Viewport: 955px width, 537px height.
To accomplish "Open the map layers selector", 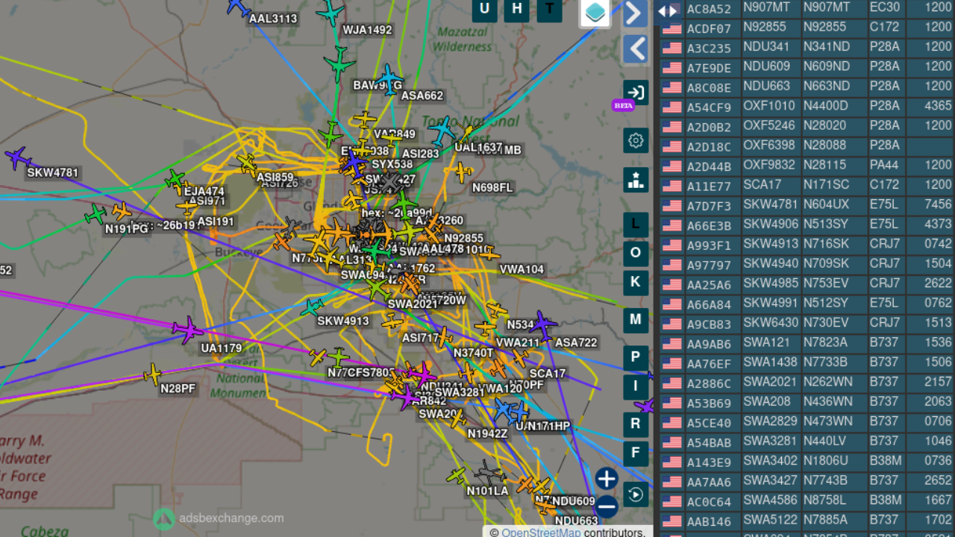I will [595, 12].
